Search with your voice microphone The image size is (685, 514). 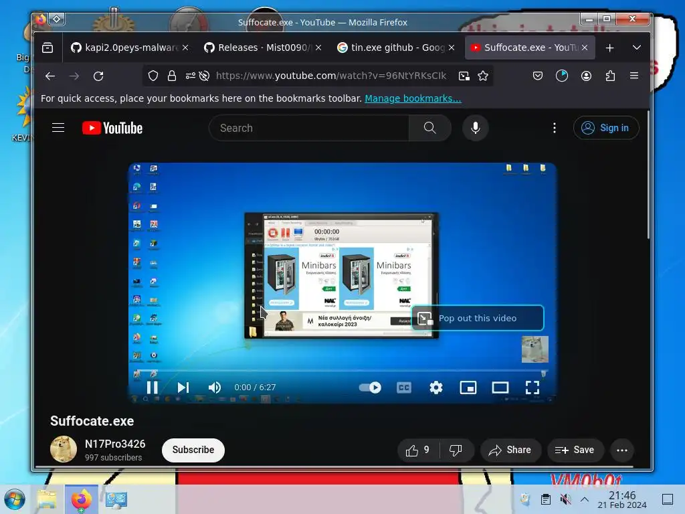point(476,128)
